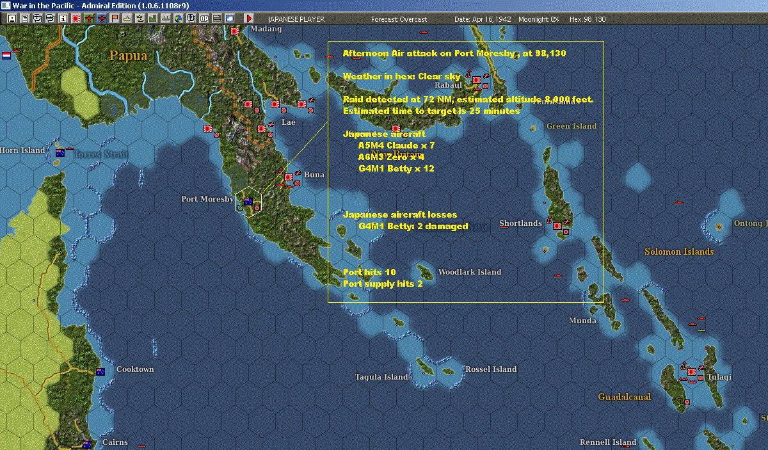Click the 'Green Island' map label
Screen dimensions: 768x450
(x=572, y=126)
